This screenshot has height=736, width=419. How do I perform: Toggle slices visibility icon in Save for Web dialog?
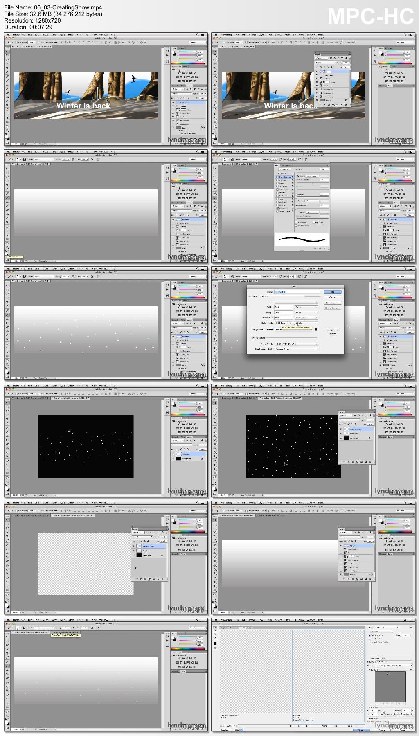pos(215,648)
